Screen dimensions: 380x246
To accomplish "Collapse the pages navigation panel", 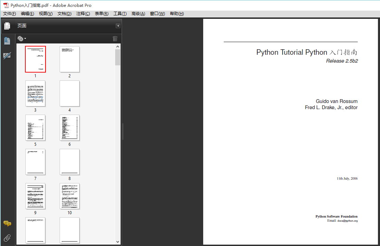I will 118,26.
